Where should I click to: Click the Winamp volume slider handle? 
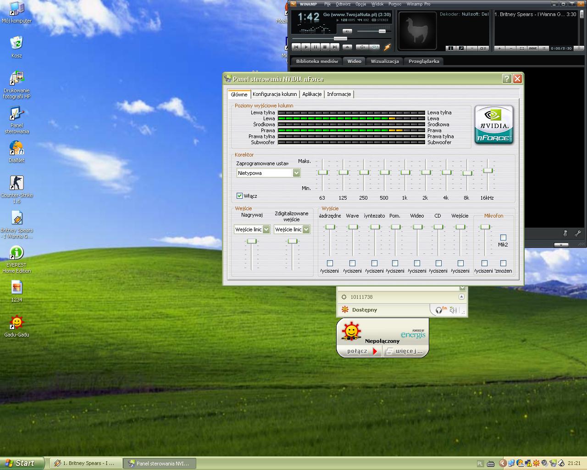coord(382,31)
